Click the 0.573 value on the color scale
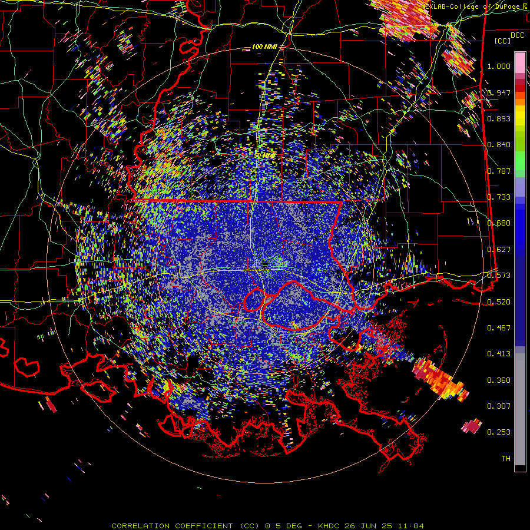 [x=499, y=276]
